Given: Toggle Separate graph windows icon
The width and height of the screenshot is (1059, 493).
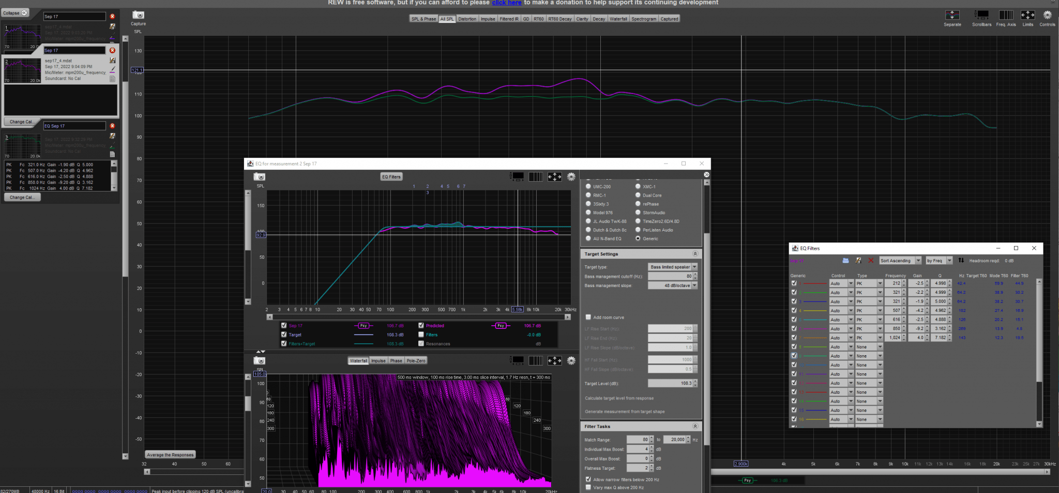Looking at the screenshot, I should coord(952,15).
